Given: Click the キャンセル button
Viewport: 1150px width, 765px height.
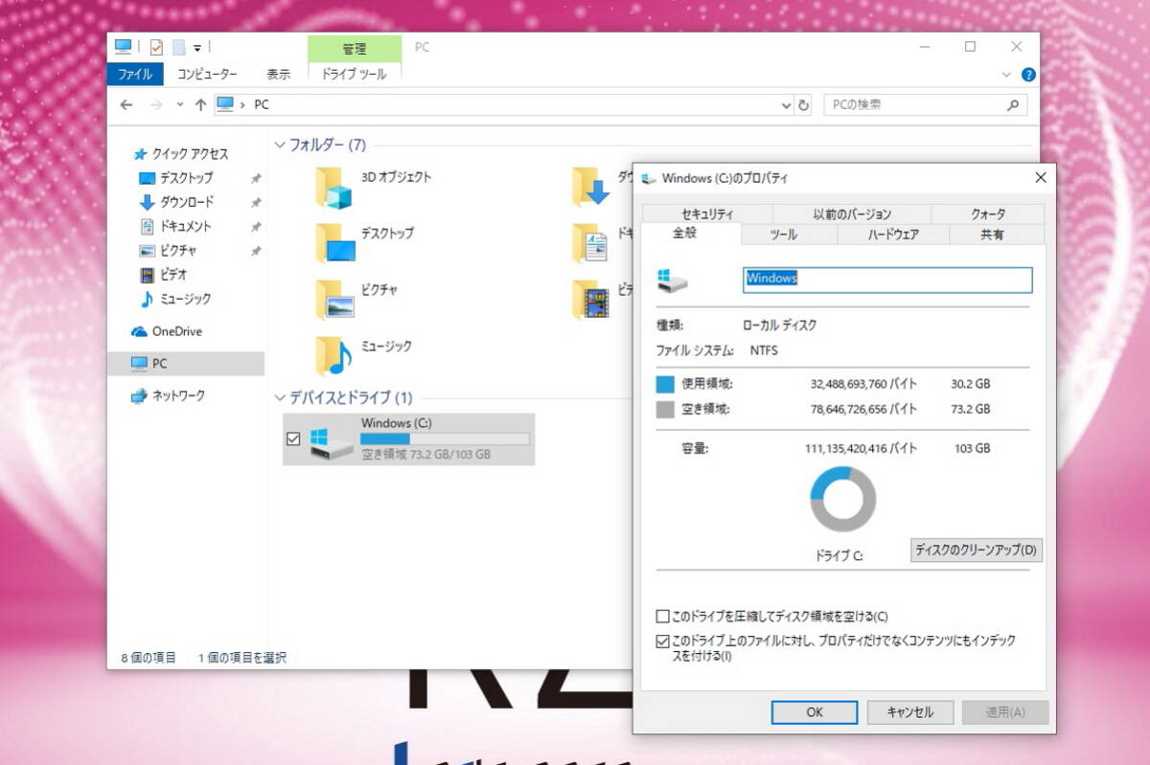Looking at the screenshot, I should click(x=910, y=712).
